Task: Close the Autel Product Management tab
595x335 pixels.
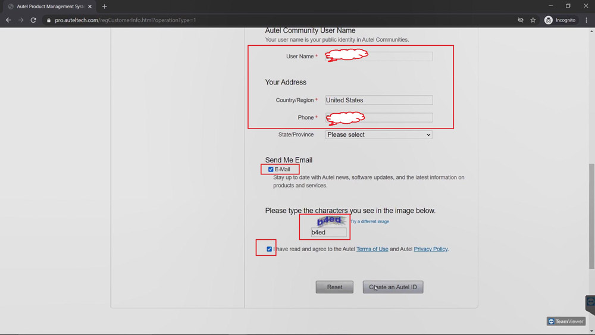Action: [90, 7]
